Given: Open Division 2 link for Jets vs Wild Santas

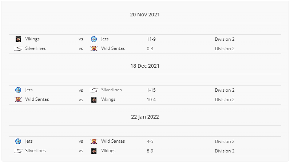Looking at the screenshot, I should (225, 142).
